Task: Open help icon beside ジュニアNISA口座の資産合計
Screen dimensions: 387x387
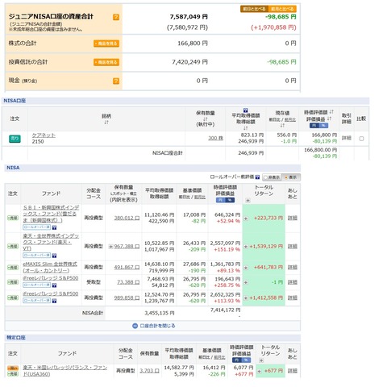Action: click(116, 17)
